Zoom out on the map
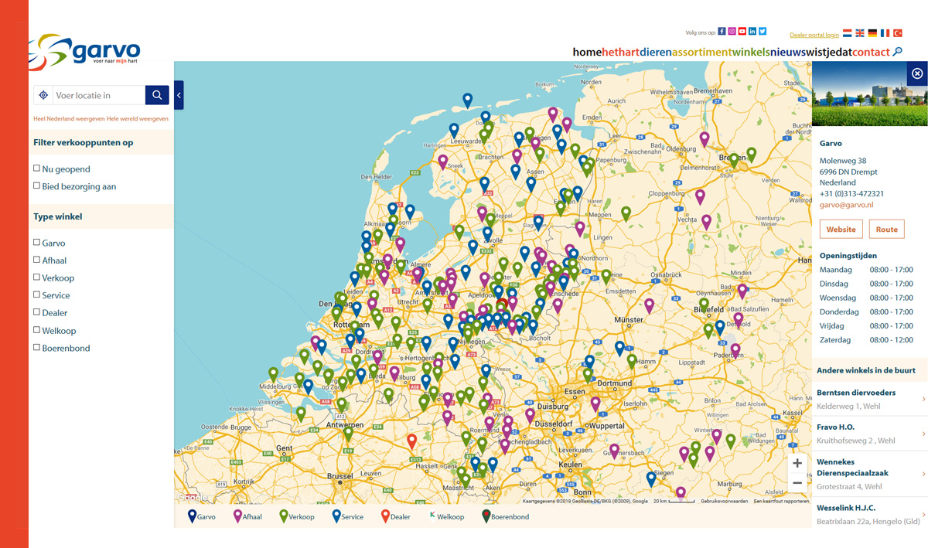928x548 pixels. [797, 483]
